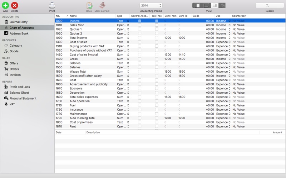Click the Print toolbar icon
Image resolution: width=286 pixels, height=178 pixels.
[x=52, y=5]
